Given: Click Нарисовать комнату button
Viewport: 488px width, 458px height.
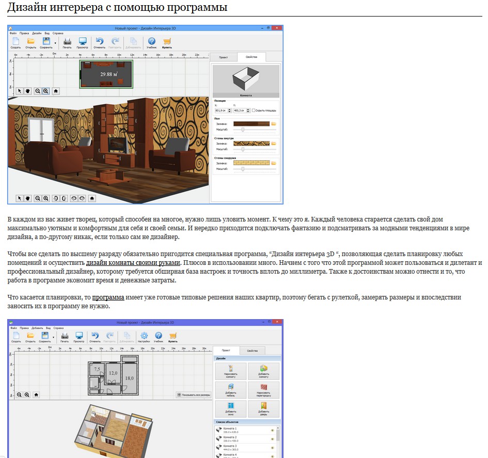Looking at the screenshot, I should 231,371.
